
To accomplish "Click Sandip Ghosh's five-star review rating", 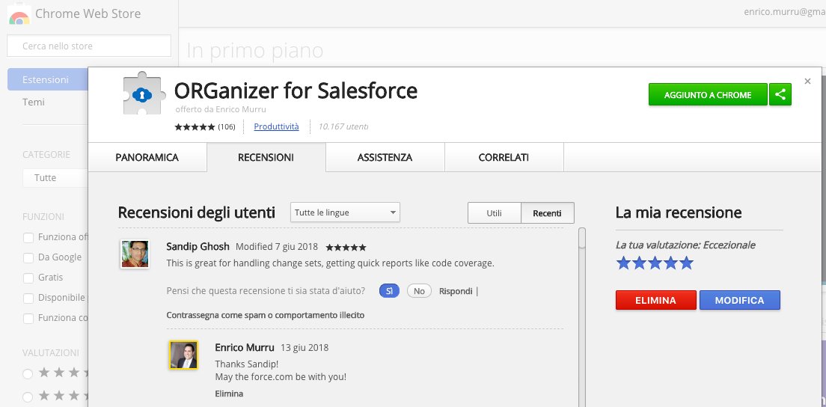I will [346, 247].
